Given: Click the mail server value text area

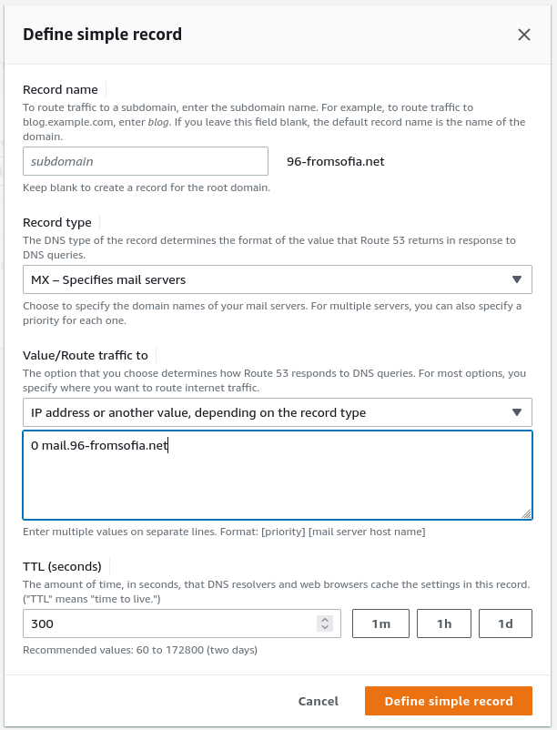Looking at the screenshot, I should point(277,475).
